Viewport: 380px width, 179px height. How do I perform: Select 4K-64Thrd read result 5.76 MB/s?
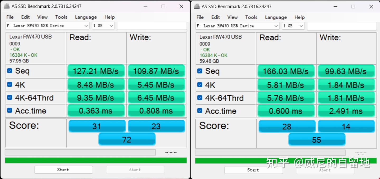[x=286, y=98]
